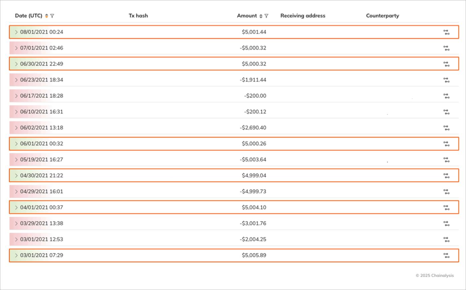Open the Amount column filter icon
This screenshot has width=466, height=290.
click(266, 16)
